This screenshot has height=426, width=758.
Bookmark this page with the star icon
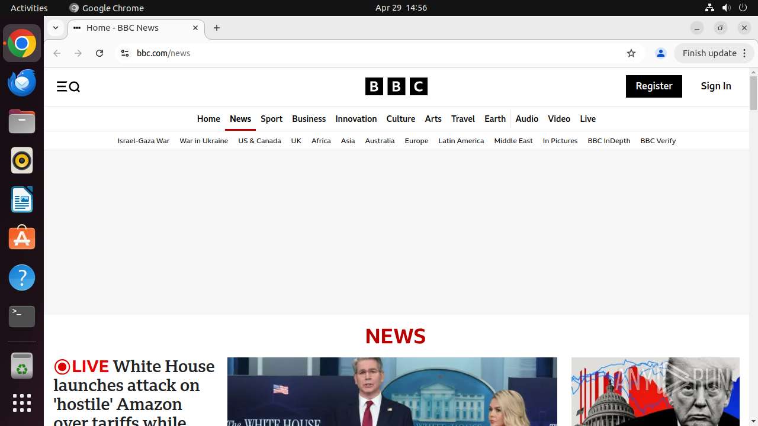(x=631, y=53)
